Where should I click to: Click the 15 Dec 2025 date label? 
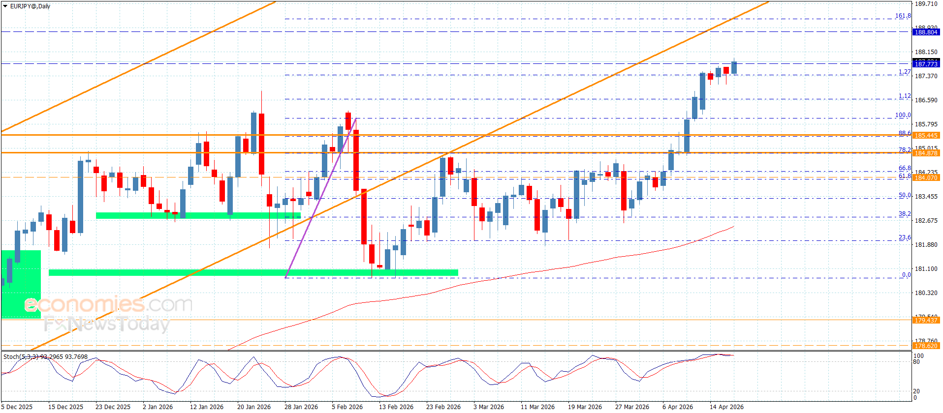[x=65, y=407]
